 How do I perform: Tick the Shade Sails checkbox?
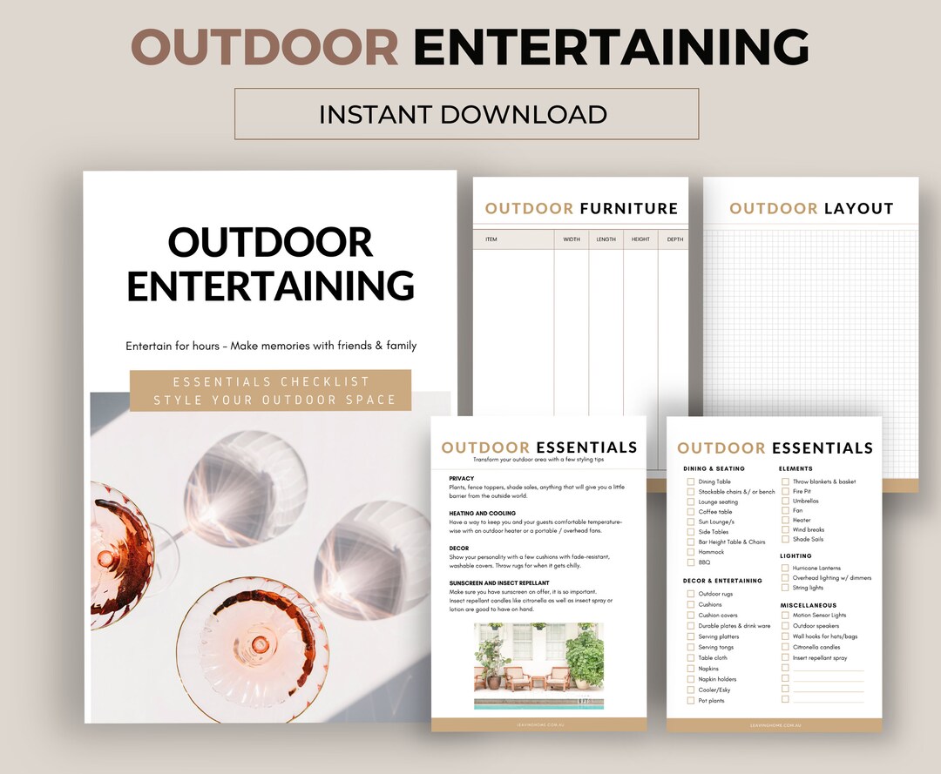click(784, 539)
